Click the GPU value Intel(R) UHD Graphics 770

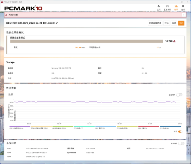36,157
